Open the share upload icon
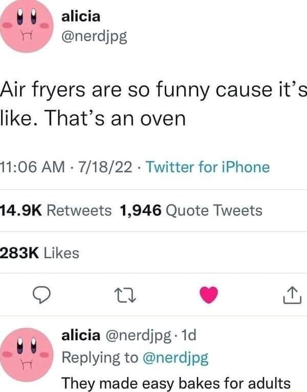Image resolution: width=307 pixels, height=392 pixels. [x=292, y=295]
